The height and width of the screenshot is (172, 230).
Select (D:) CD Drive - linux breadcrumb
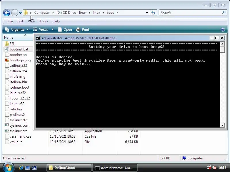tap(71, 13)
